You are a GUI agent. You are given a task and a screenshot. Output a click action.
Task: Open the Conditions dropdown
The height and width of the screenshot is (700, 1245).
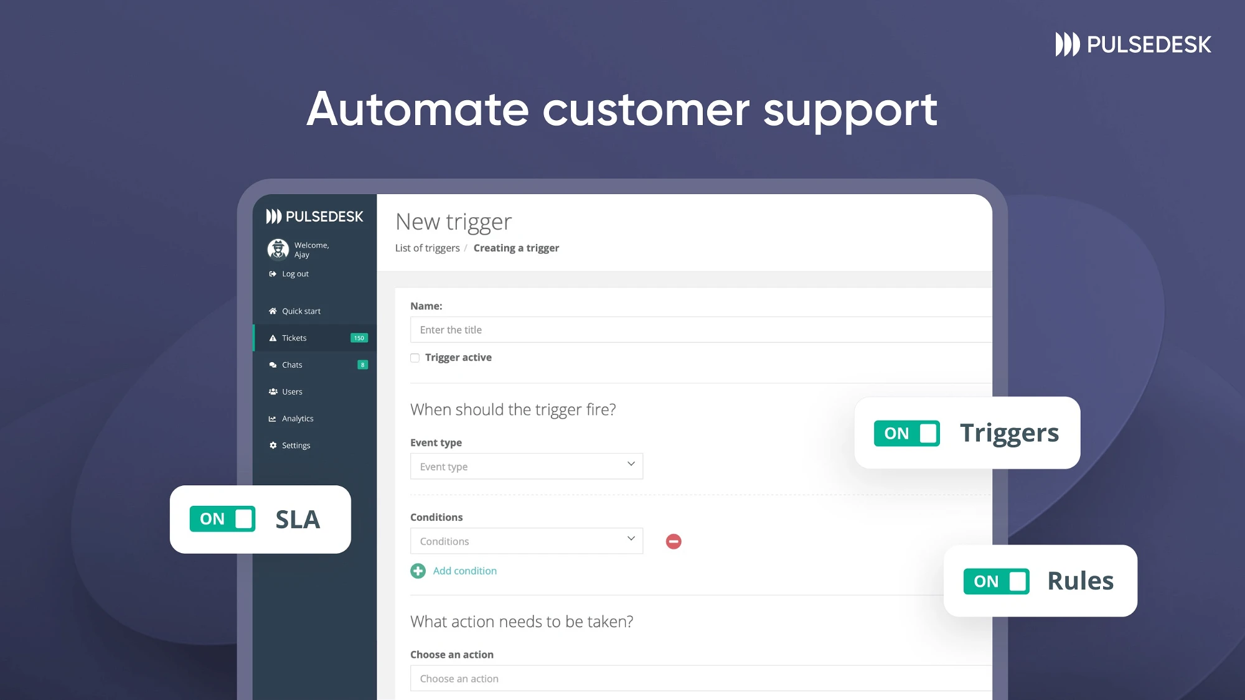(527, 541)
